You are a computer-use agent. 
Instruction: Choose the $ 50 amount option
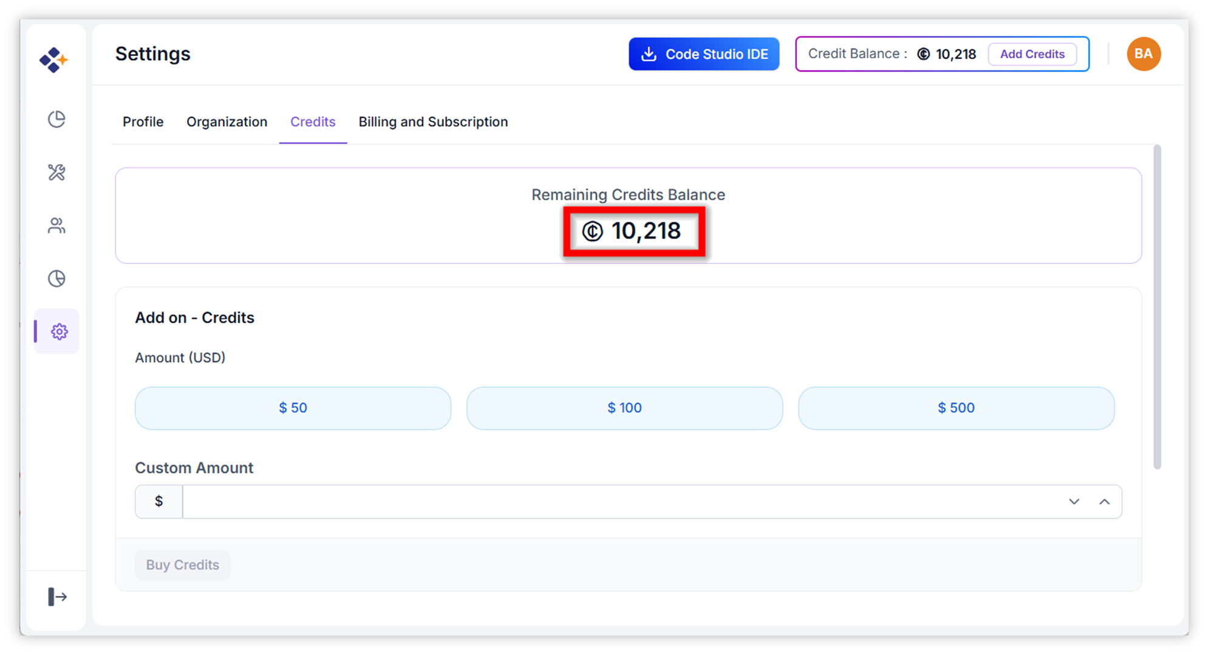coord(293,408)
